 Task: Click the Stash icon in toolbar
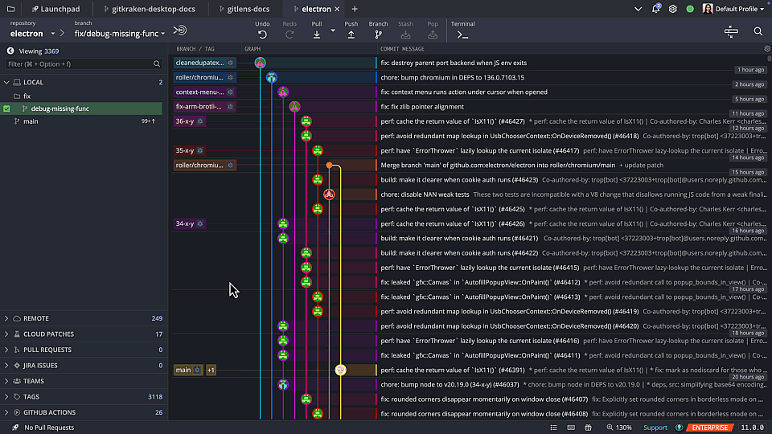[405, 35]
